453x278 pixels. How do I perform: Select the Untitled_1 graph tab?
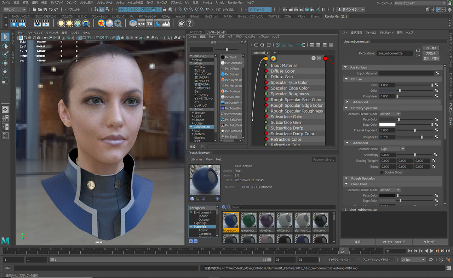click(261, 53)
